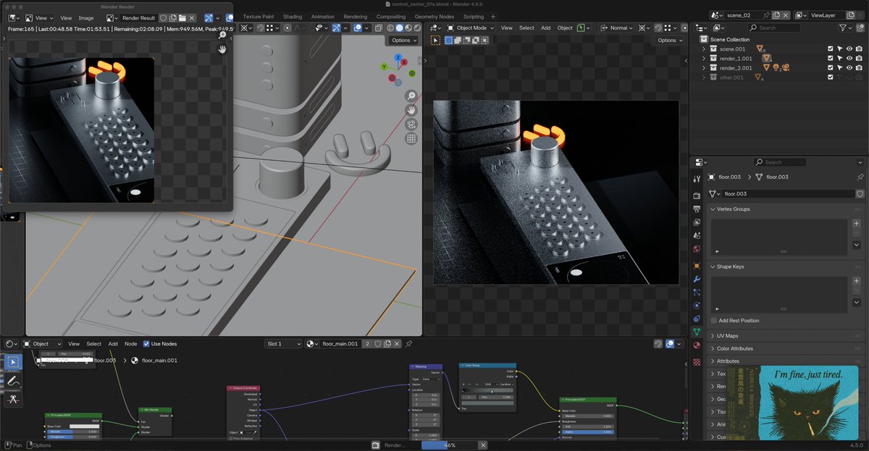Open the Slot 1 dropdown
869x451 pixels.
[283, 344]
